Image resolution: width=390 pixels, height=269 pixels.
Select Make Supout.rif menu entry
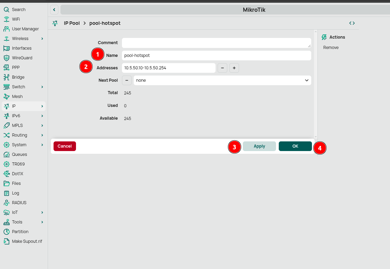point(27,241)
